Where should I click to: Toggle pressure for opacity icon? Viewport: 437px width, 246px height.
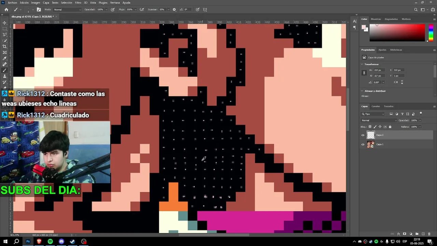(113, 10)
